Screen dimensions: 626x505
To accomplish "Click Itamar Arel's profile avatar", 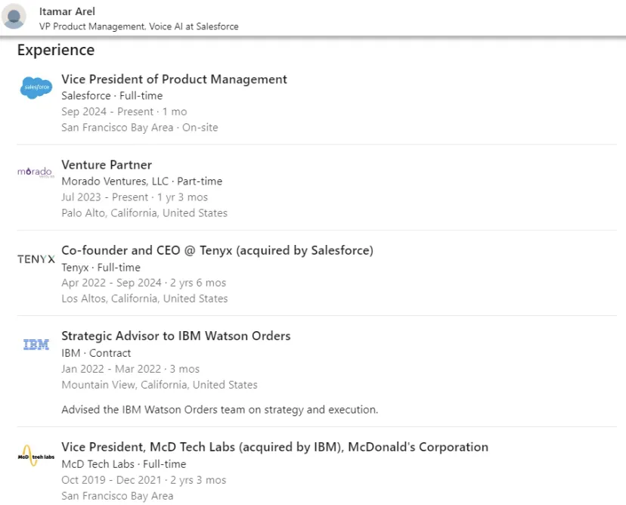I will pyautogui.click(x=14, y=17).
